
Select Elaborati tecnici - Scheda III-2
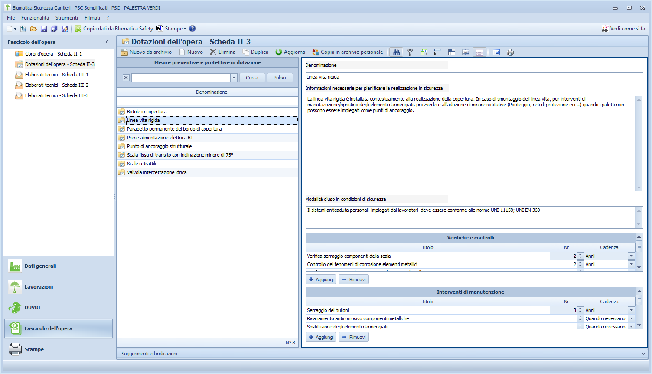tap(56, 85)
